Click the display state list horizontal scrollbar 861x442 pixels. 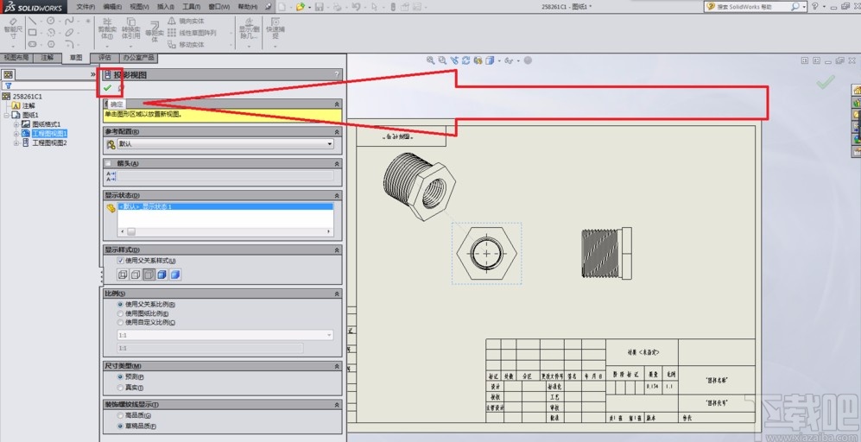pos(225,231)
